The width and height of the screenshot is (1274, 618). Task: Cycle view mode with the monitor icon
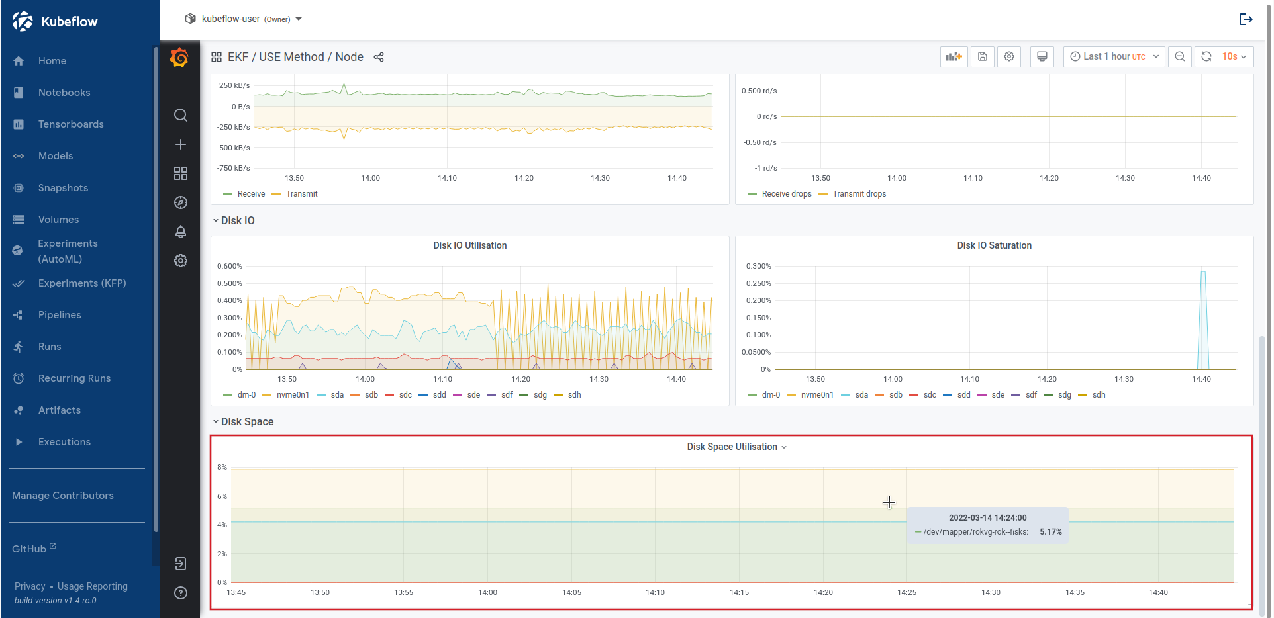pyautogui.click(x=1042, y=57)
